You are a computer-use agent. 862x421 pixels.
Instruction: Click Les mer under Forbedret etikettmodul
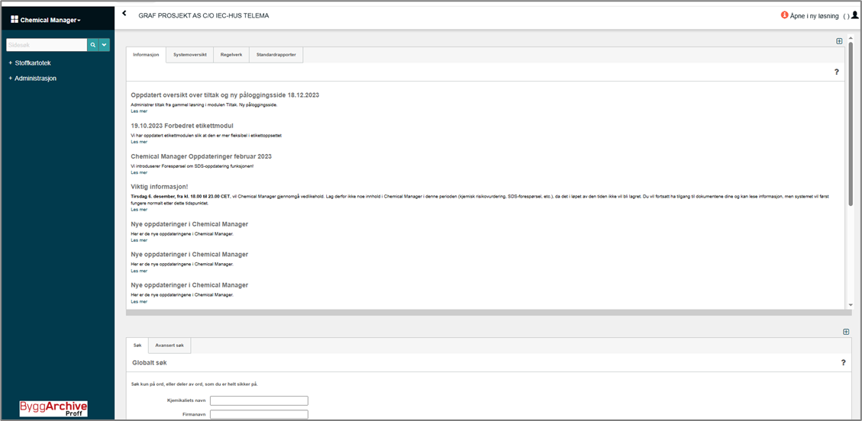pyautogui.click(x=138, y=142)
